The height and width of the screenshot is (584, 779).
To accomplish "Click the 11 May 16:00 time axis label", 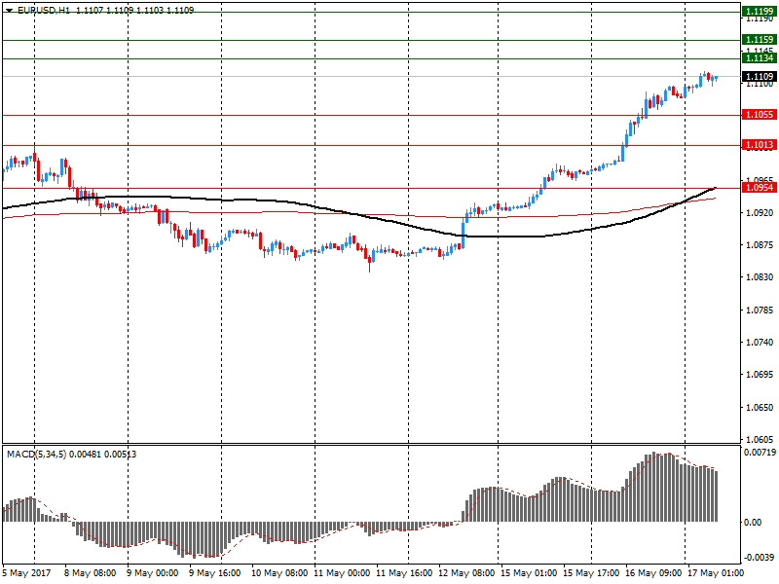I will (x=404, y=573).
